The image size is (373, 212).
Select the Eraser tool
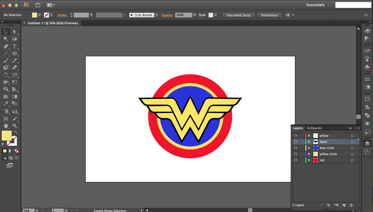tap(15, 67)
